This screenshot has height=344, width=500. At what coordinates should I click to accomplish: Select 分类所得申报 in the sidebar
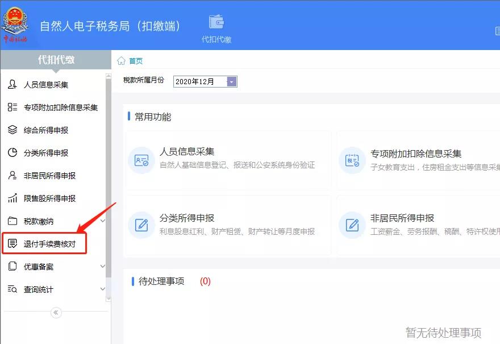coord(13,152)
